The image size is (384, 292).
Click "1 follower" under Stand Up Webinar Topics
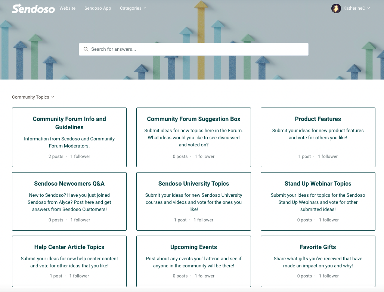[329, 220]
